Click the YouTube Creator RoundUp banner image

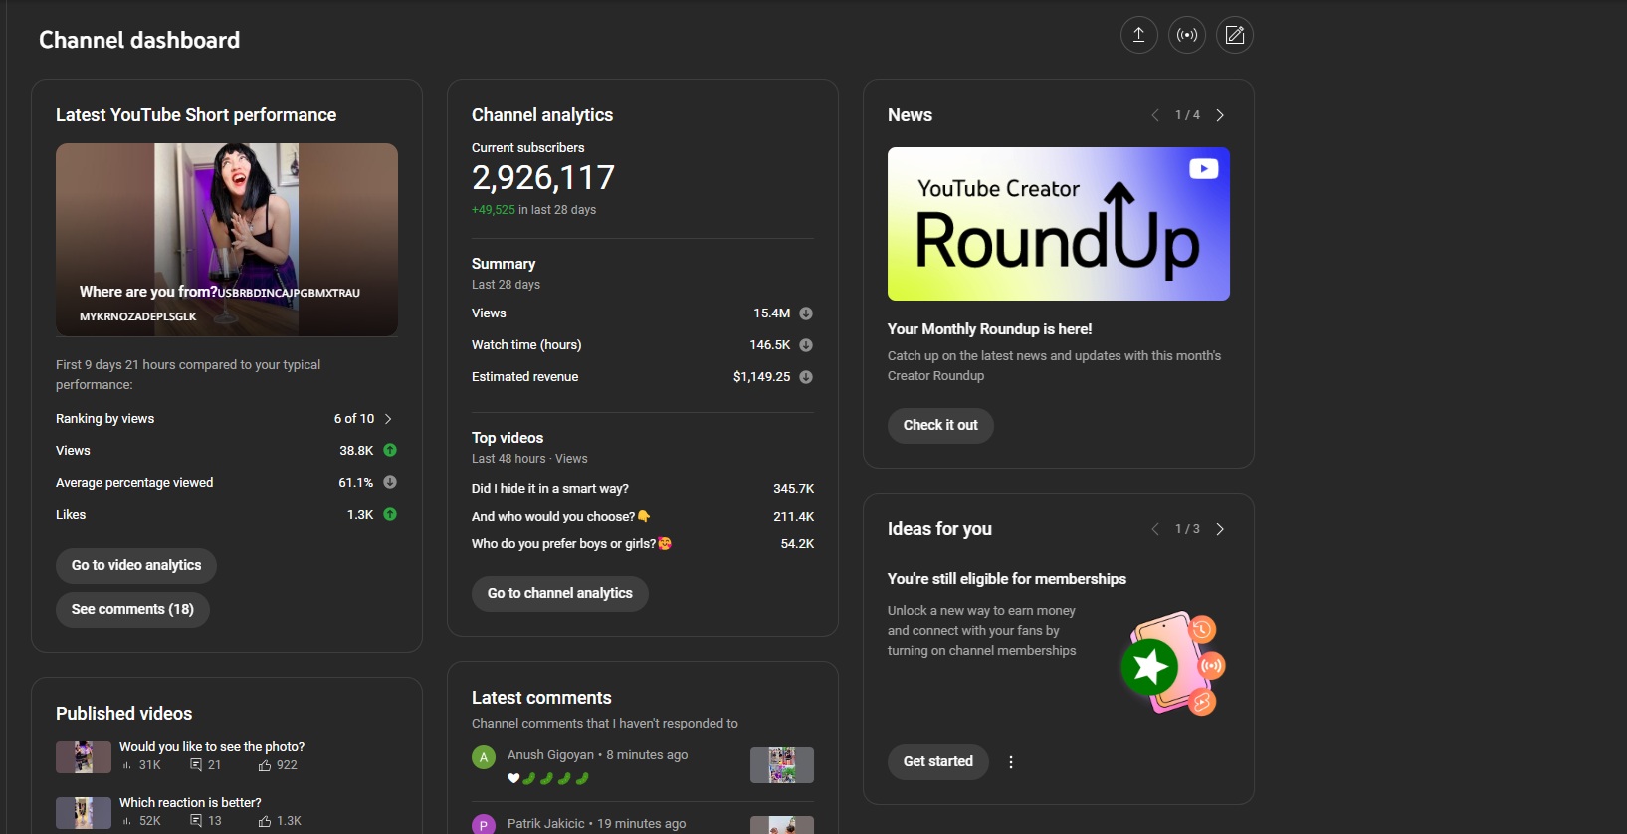click(x=1059, y=224)
